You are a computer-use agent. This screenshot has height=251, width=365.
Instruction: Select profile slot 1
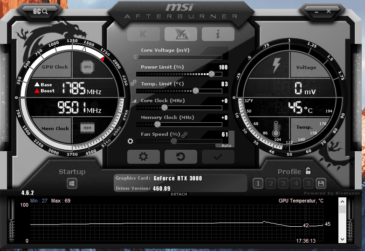coord(258,183)
